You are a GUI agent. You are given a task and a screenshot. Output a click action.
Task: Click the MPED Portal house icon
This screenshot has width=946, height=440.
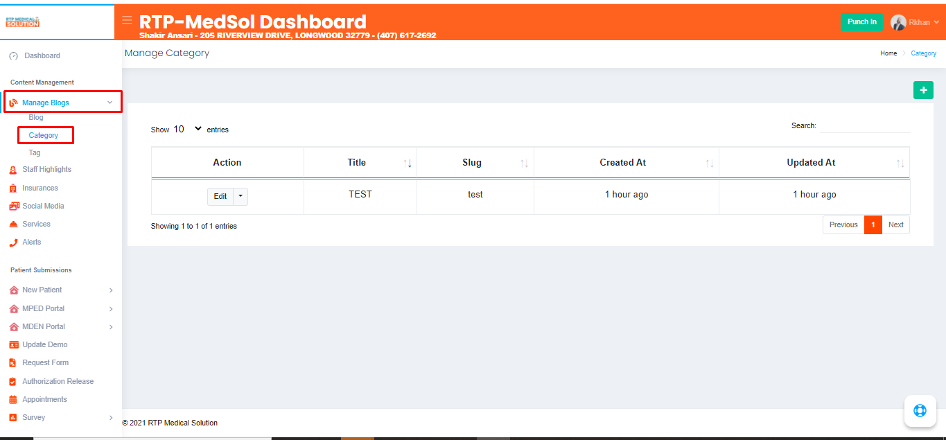(x=14, y=308)
